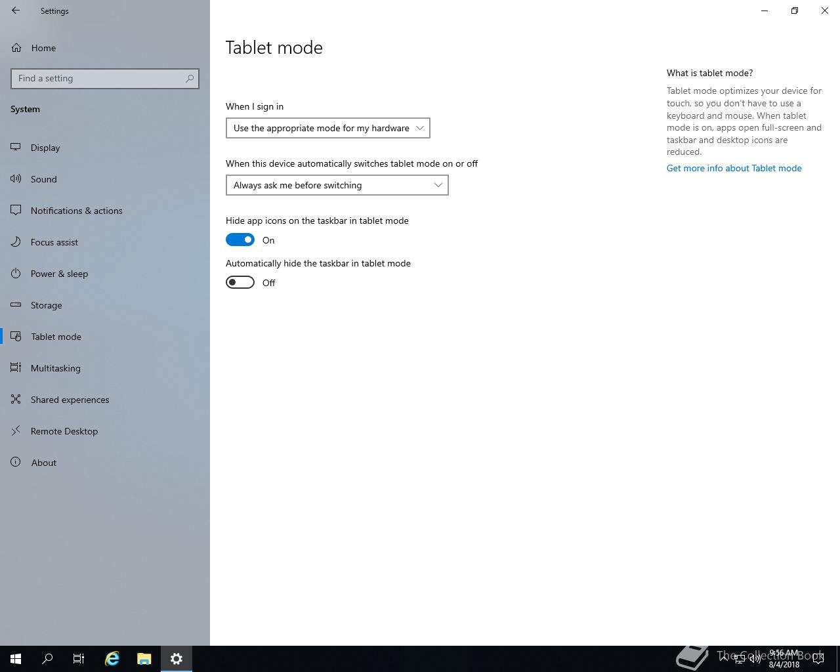Viewport: 840px width, 672px height.
Task: Minimize the Settings window
Action: [x=765, y=10]
